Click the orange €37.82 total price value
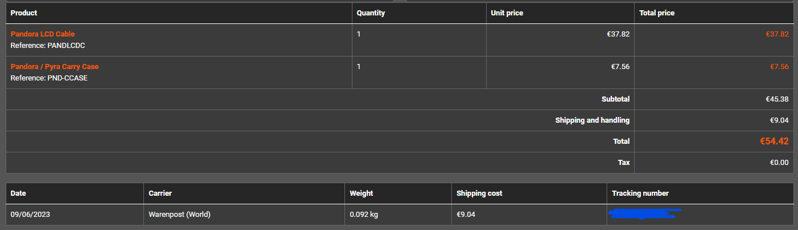Screen dimensions: 798x230 (x=777, y=34)
